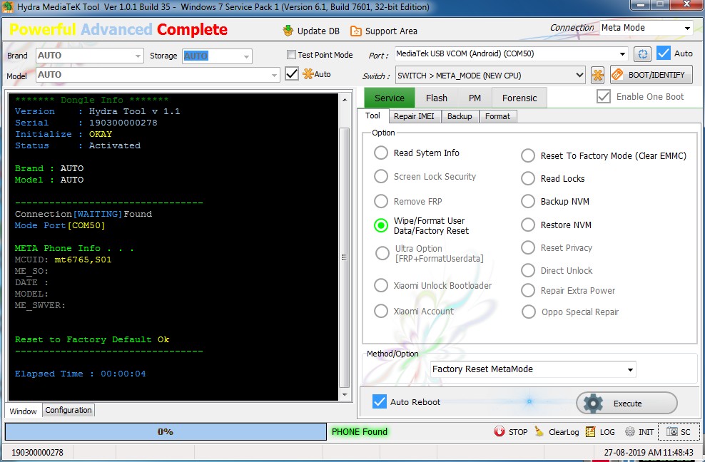The image size is (705, 462).
Task: Click BOOT/IDENTIFY button text
Action: point(656,75)
